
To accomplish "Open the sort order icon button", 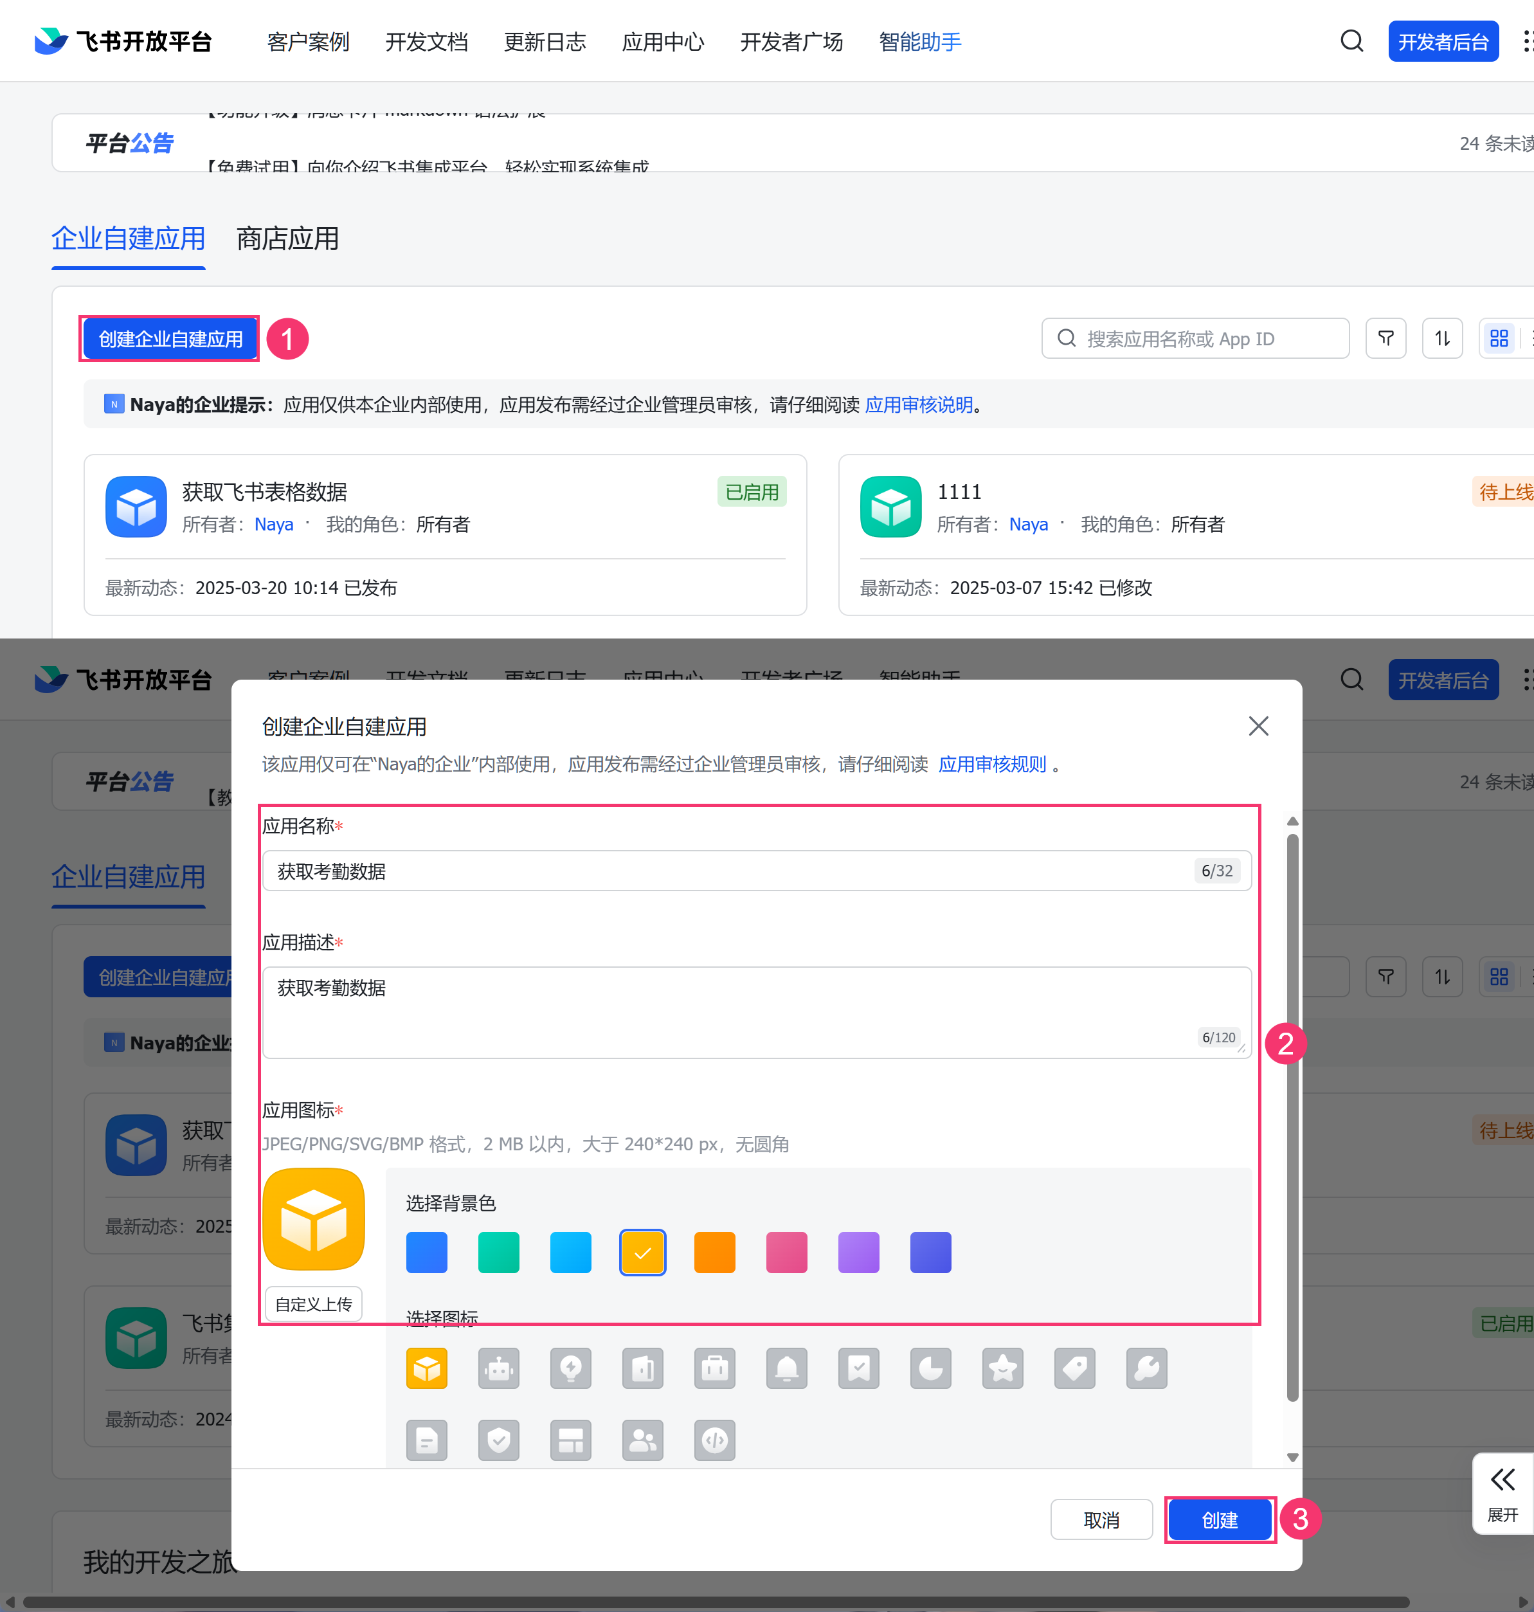I will (1441, 339).
